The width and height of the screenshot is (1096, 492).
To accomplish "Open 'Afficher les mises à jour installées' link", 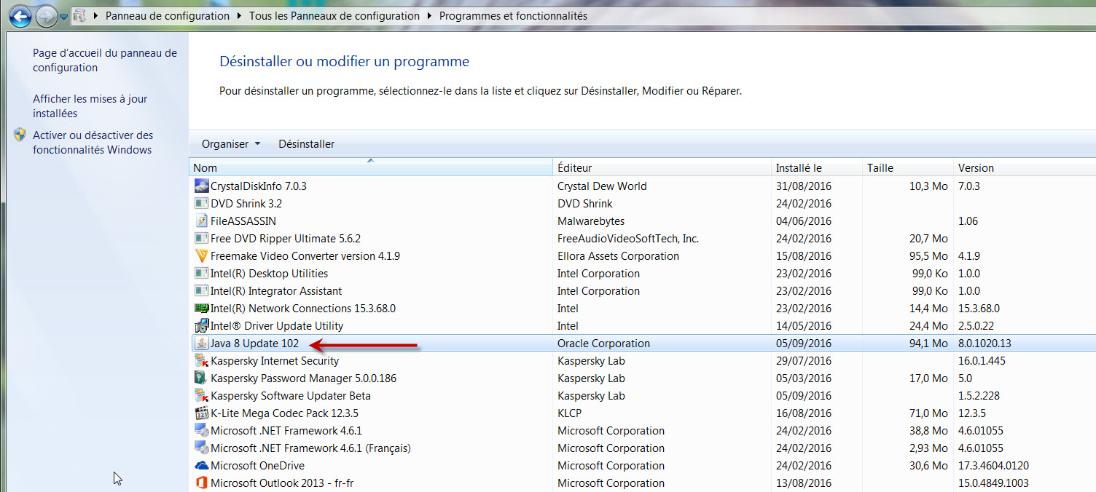I will [90, 106].
